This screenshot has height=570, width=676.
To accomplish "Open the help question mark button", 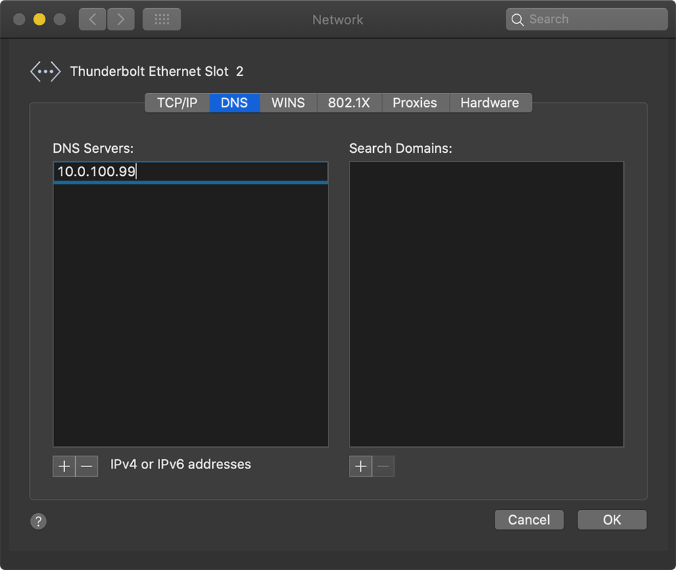I will pos(39,521).
